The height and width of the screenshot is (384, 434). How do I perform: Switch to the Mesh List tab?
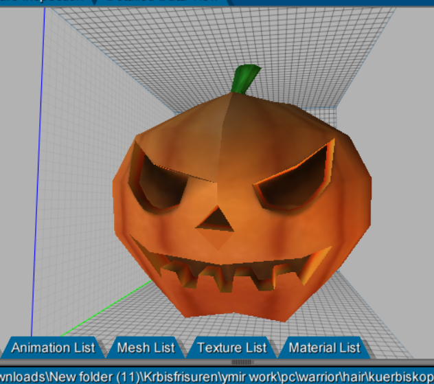pos(146,348)
